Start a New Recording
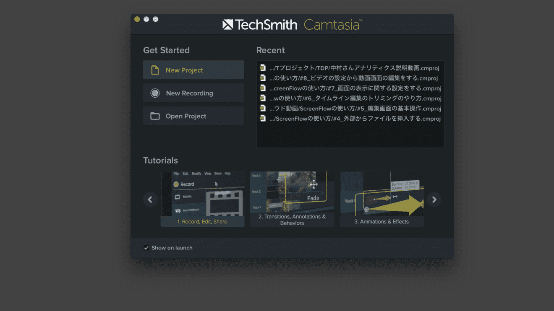The height and width of the screenshot is (311, 554). point(193,93)
